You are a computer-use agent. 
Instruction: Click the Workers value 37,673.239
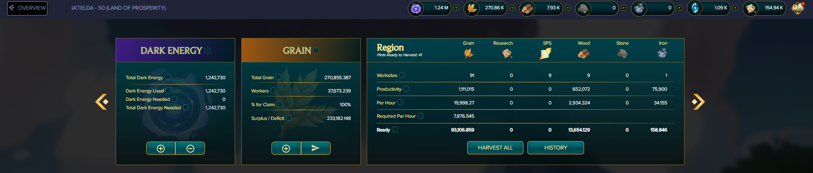[339, 91]
